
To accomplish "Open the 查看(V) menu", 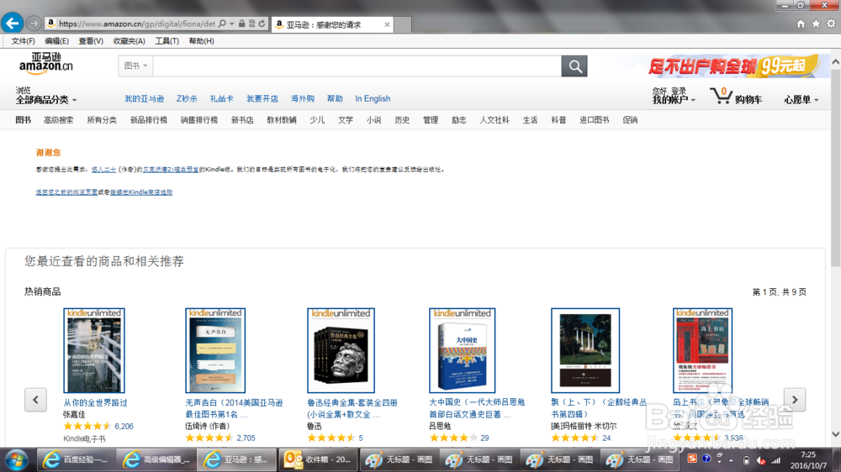I will 91,41.
